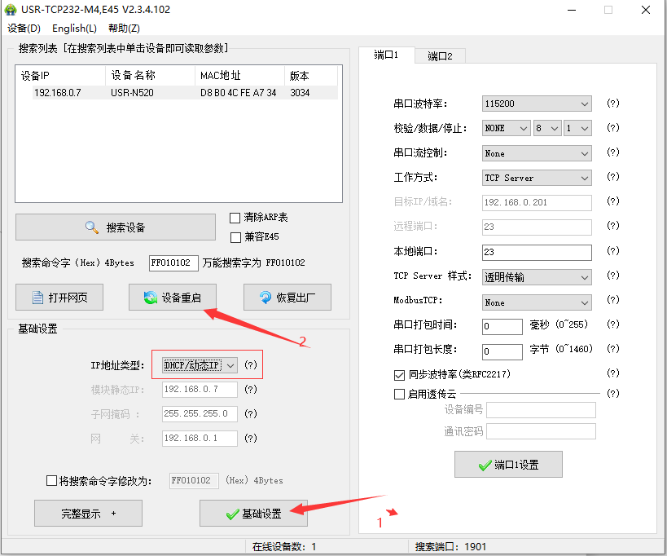
Task: Open the English(L) language menu
Action: (x=74, y=29)
